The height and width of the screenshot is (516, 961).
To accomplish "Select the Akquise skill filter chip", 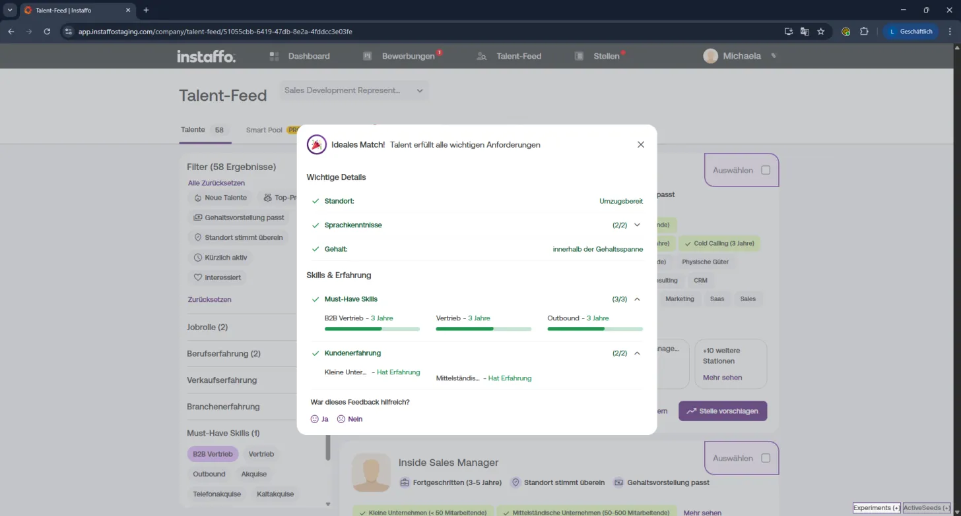I will (x=254, y=474).
